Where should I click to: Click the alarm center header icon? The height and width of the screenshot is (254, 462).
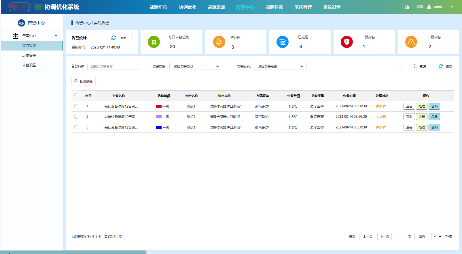point(21,23)
